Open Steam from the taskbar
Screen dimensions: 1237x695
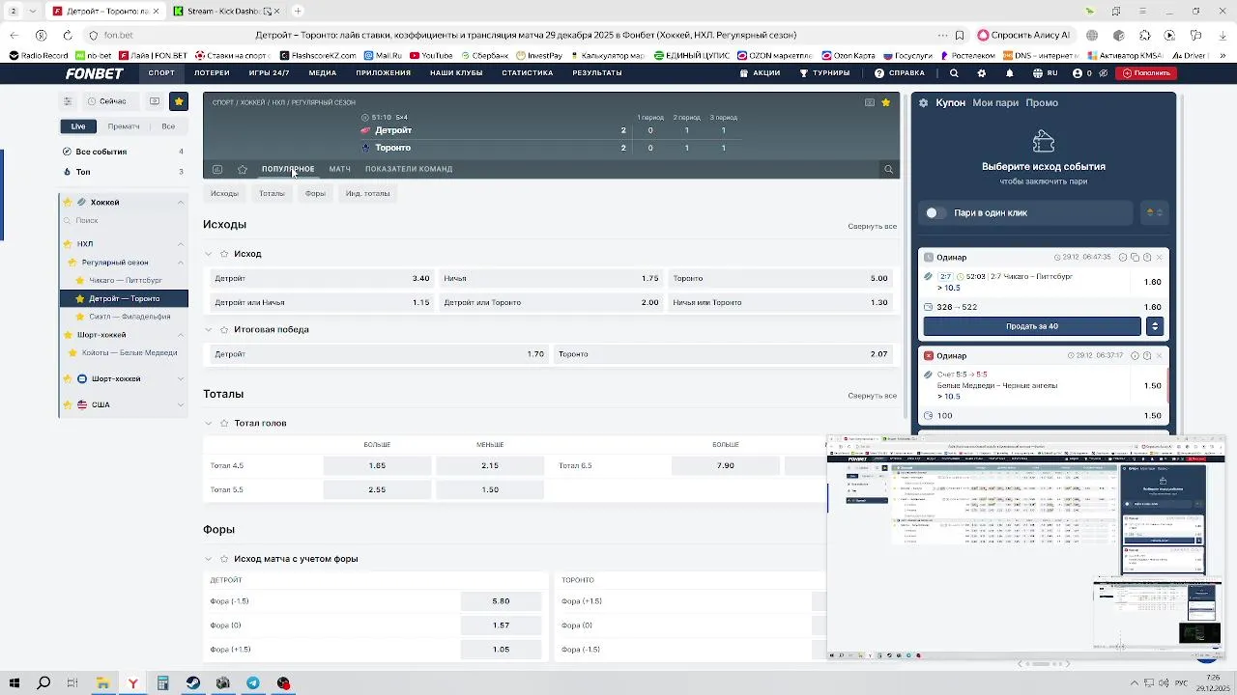point(193,683)
